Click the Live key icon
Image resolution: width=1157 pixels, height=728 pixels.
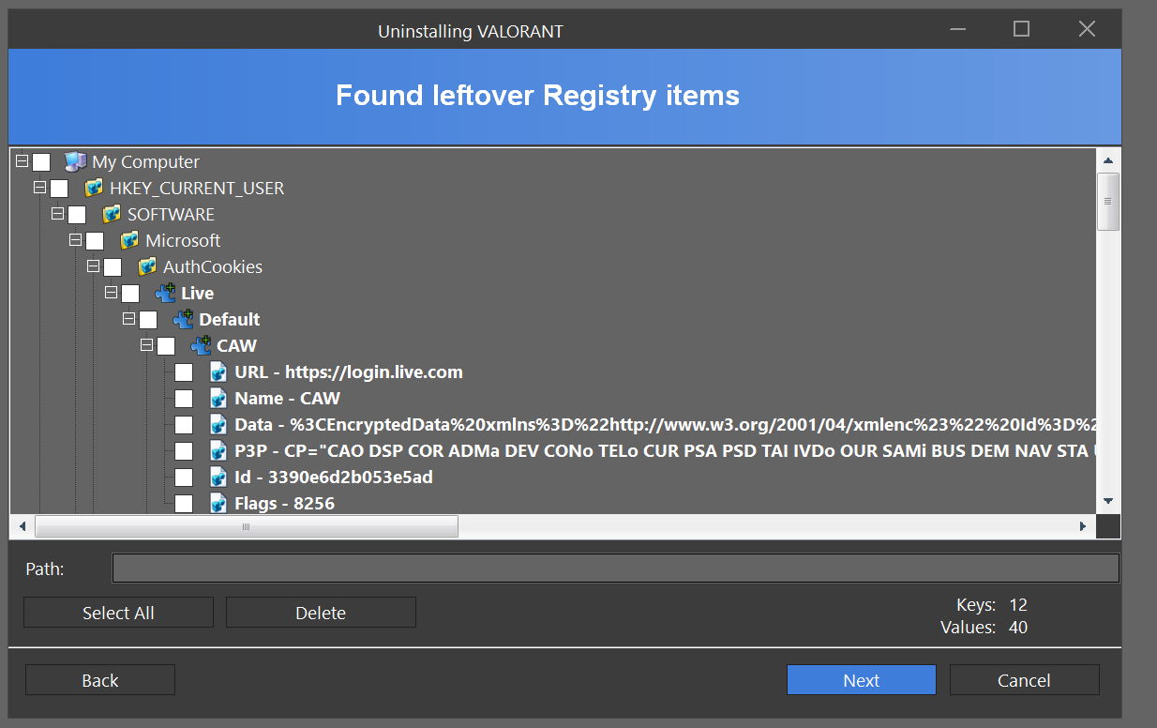tap(165, 294)
